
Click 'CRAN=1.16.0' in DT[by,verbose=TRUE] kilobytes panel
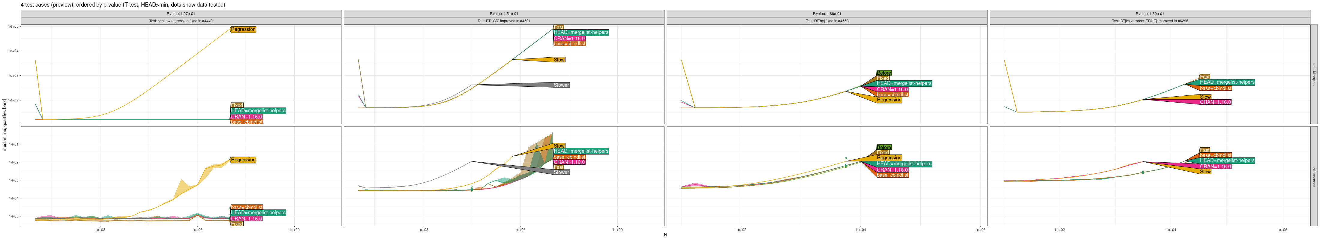click(x=1215, y=102)
